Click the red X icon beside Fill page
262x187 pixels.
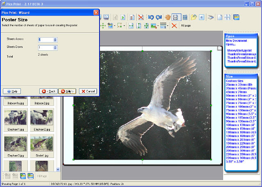click(x=174, y=26)
